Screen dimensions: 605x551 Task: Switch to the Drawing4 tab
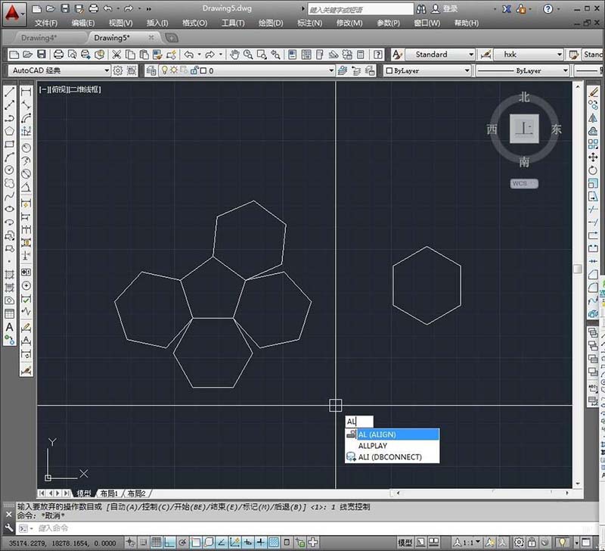point(39,37)
